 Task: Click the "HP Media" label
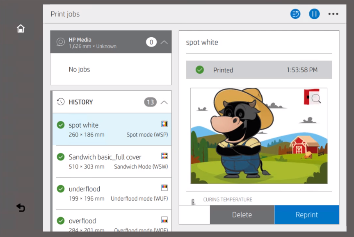pos(80,40)
